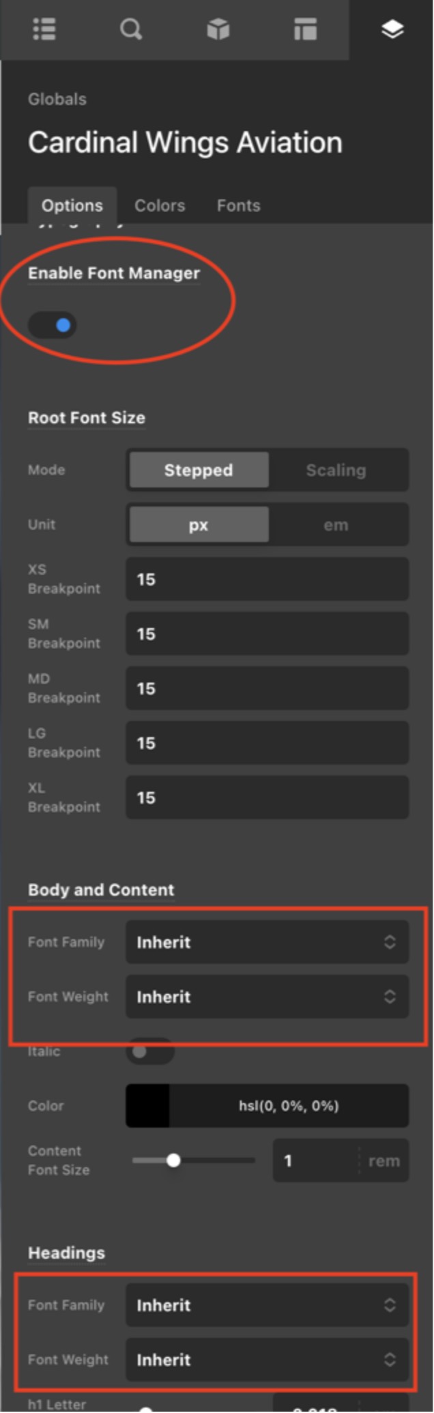Click the Content Font Size slider handle
The height and width of the screenshot is (1413, 434).
(173, 1160)
